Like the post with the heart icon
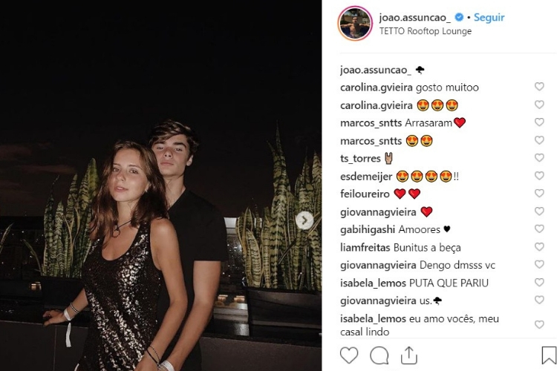 (349, 355)
